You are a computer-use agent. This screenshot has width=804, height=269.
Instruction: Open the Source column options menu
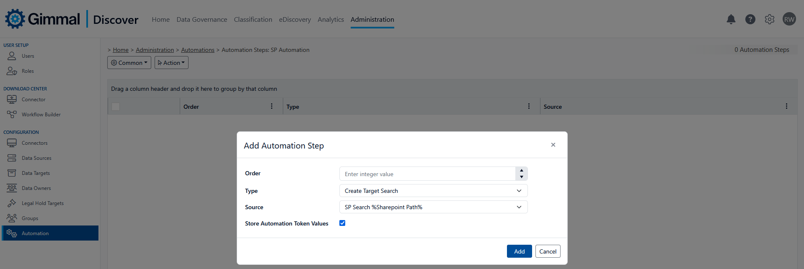pyautogui.click(x=786, y=106)
